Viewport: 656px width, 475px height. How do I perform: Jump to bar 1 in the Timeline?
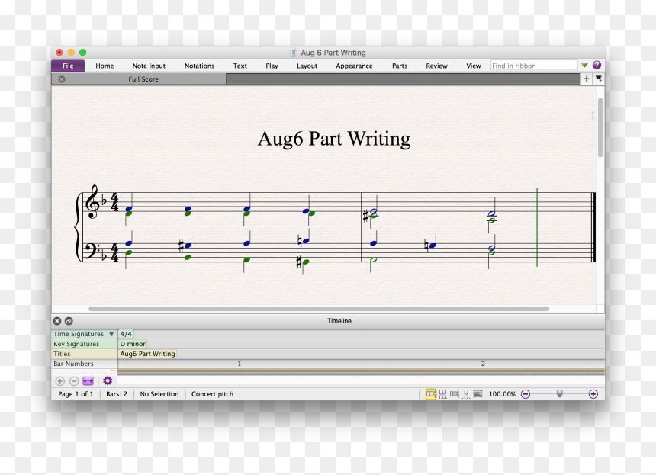(240, 364)
